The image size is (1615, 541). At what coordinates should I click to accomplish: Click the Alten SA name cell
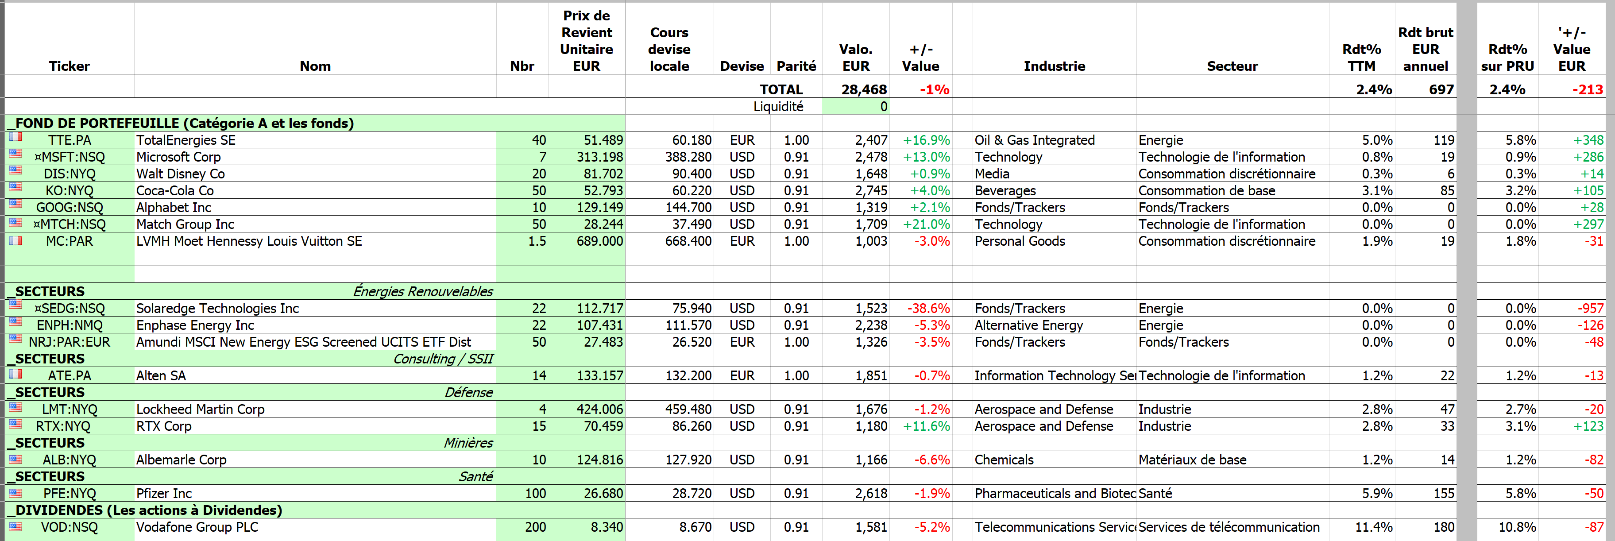[x=315, y=375]
